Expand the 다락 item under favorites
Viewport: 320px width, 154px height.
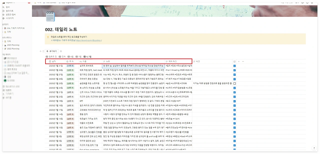(2, 32)
